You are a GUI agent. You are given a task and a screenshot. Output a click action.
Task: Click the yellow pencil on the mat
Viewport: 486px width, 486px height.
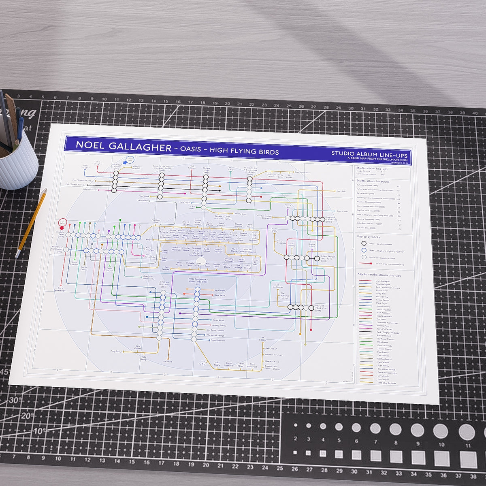(x=31, y=223)
